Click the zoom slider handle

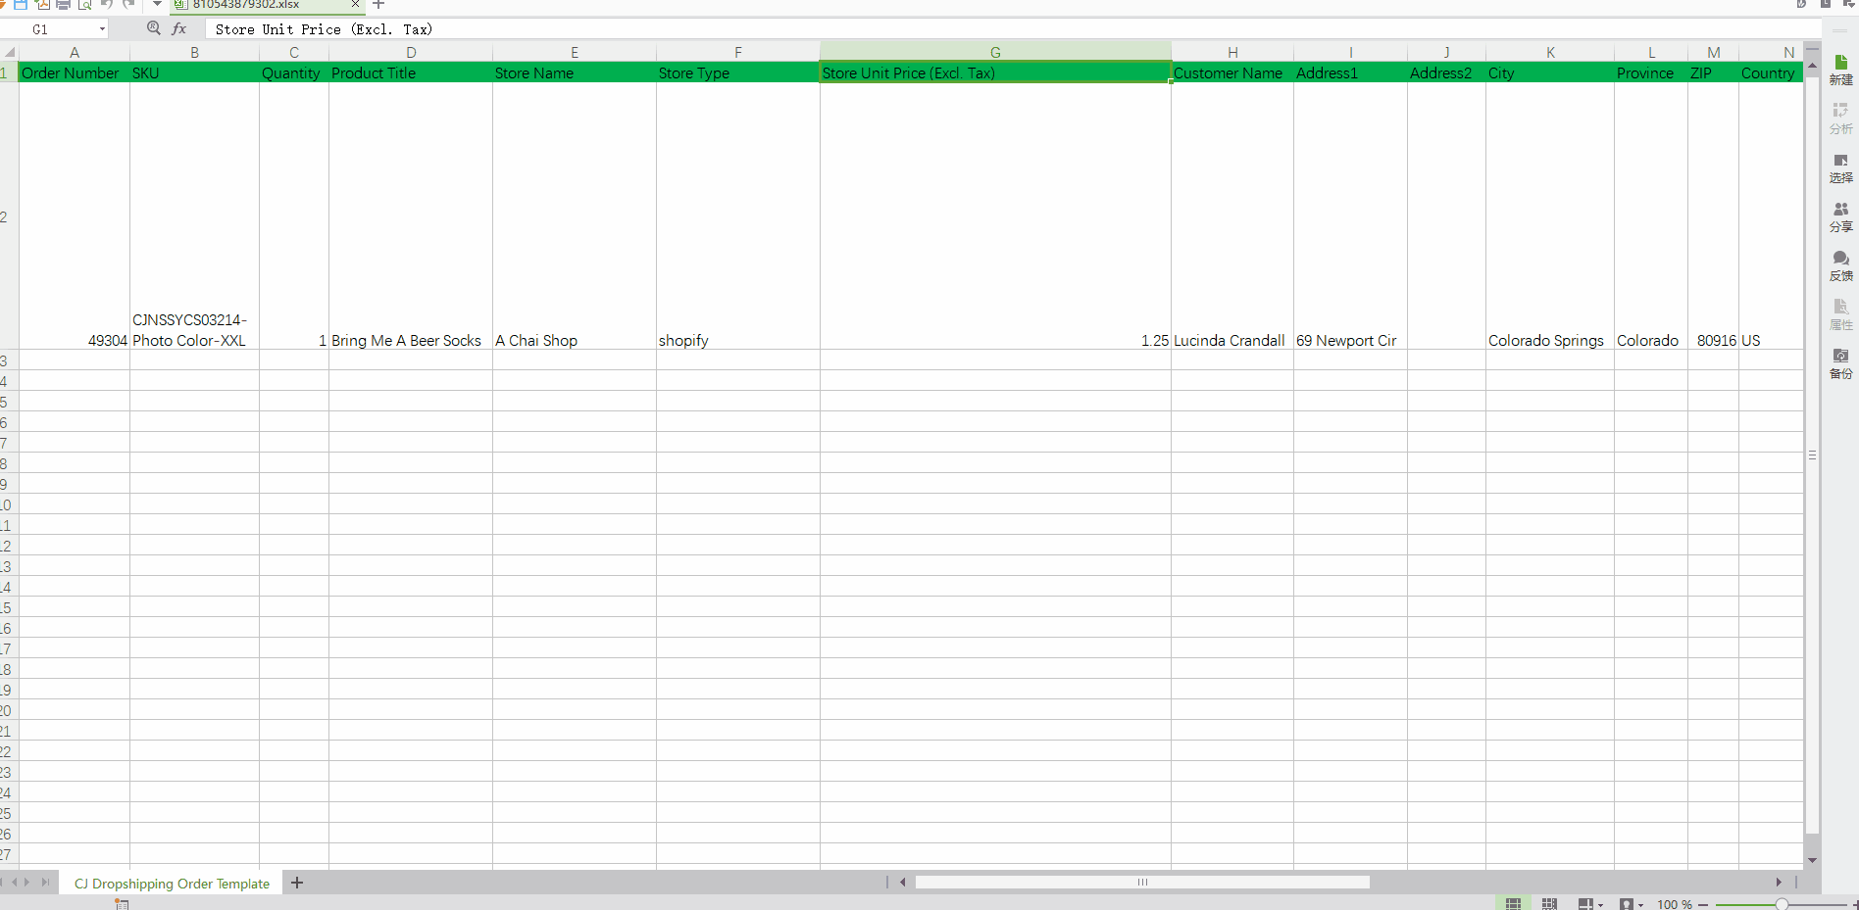[x=1782, y=904]
